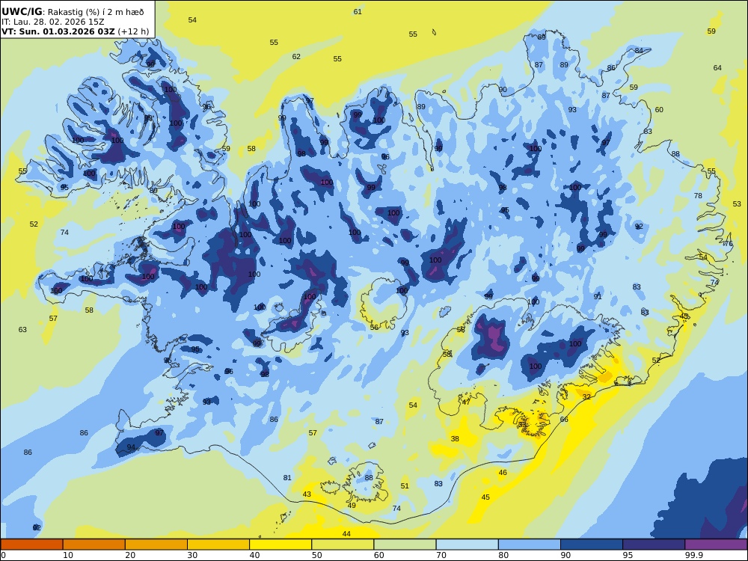
Task: Click the map value '78' in the east
Action: coord(698,195)
